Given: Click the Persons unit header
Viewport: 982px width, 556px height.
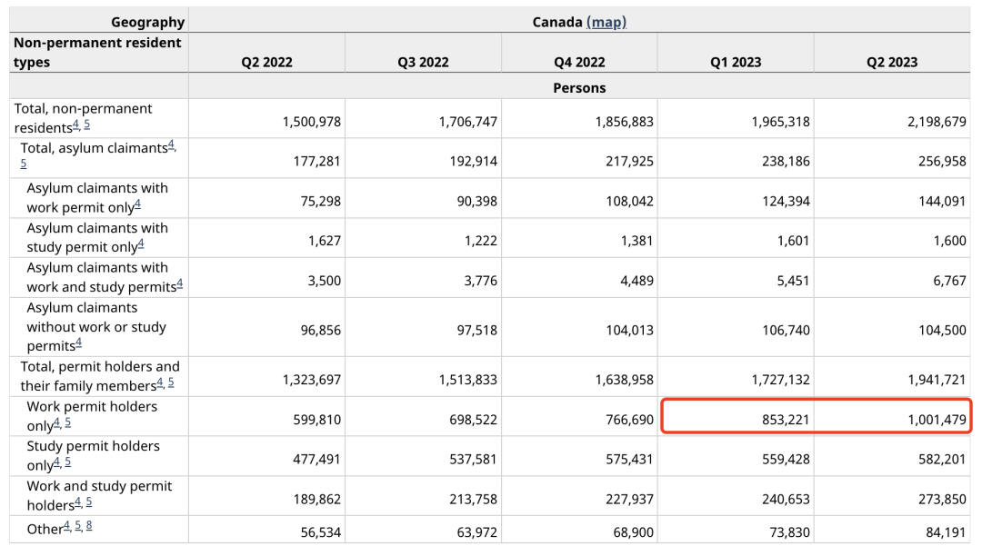Looking at the screenshot, I should 579,87.
